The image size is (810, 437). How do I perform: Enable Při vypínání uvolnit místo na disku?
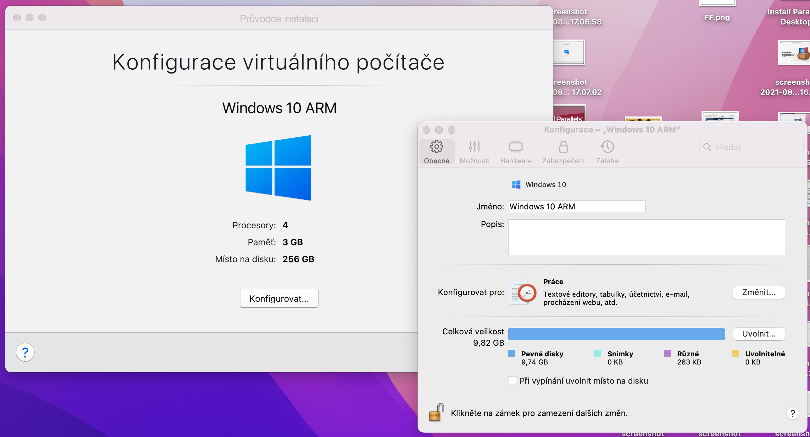(512, 380)
